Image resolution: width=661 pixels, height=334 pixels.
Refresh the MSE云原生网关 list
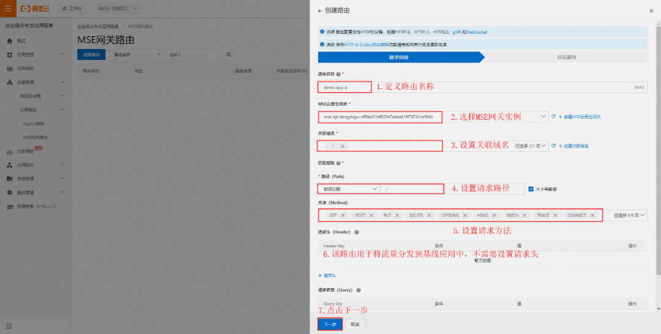point(553,117)
